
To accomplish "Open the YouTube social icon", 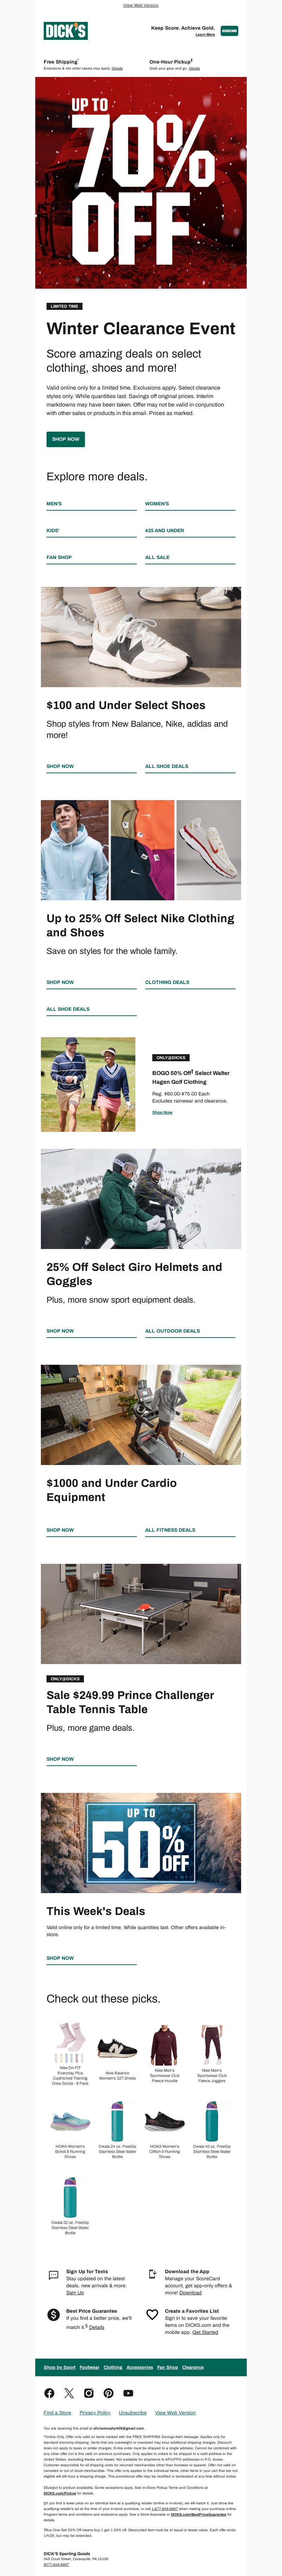I will (128, 2393).
